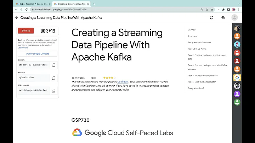Click the 00:37:19 lab timer
255x143 pixels.
pyautogui.click(x=48, y=31)
